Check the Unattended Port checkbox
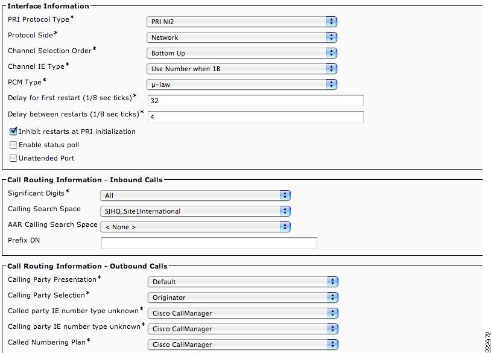This screenshot has height=353, width=491. point(13,158)
